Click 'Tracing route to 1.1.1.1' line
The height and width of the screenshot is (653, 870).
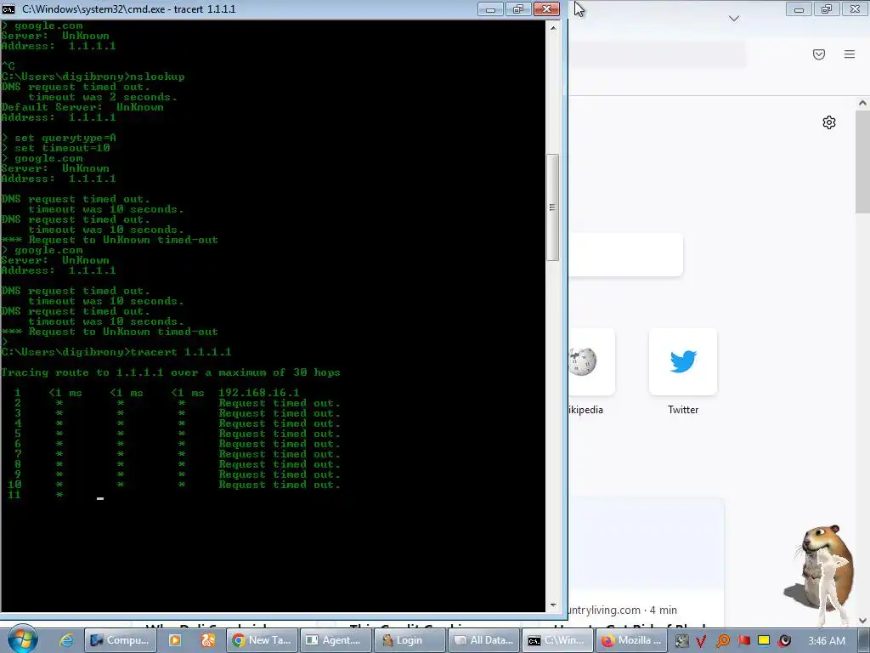[x=171, y=372]
